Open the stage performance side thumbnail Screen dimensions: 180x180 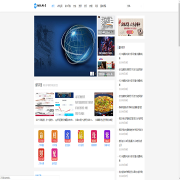(106, 46)
